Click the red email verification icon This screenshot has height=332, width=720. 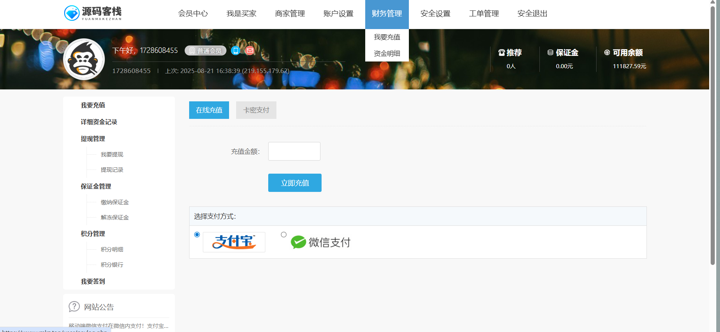click(250, 50)
